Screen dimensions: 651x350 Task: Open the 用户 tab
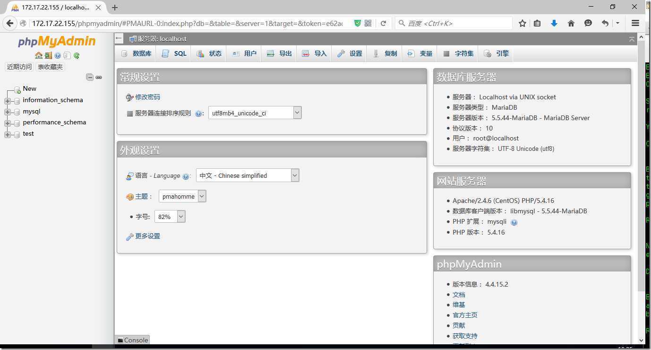point(244,53)
